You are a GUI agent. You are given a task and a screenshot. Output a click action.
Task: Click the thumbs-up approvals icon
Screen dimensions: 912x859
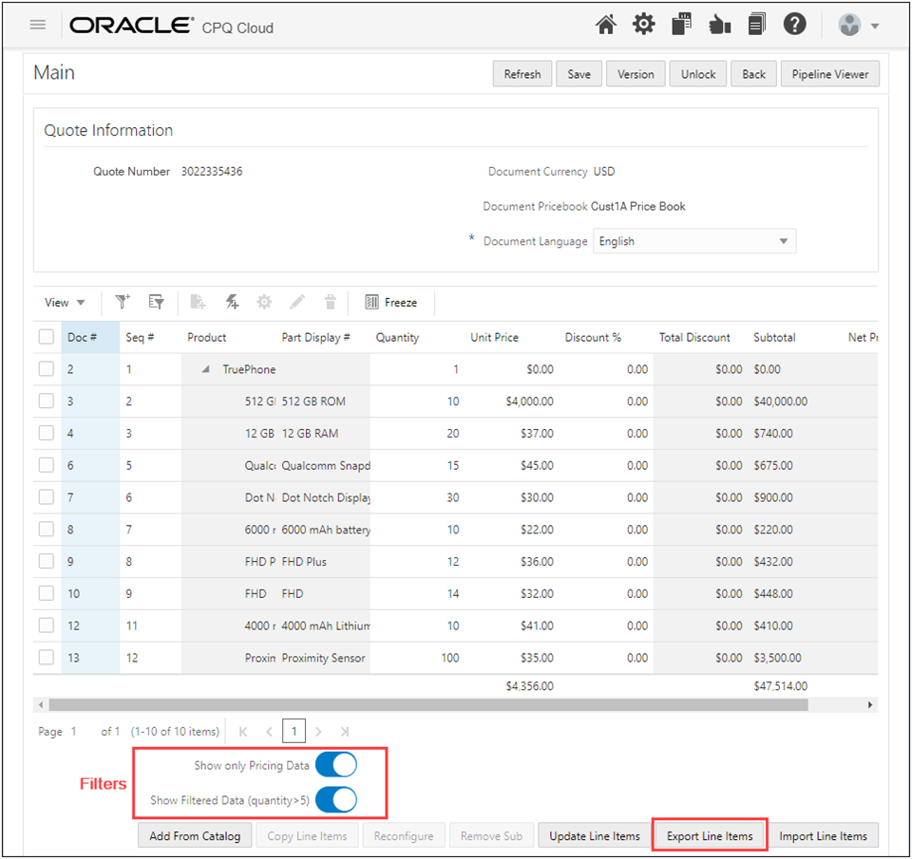tap(719, 24)
